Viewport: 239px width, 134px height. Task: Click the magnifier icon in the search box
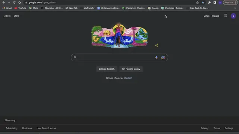click(75, 57)
